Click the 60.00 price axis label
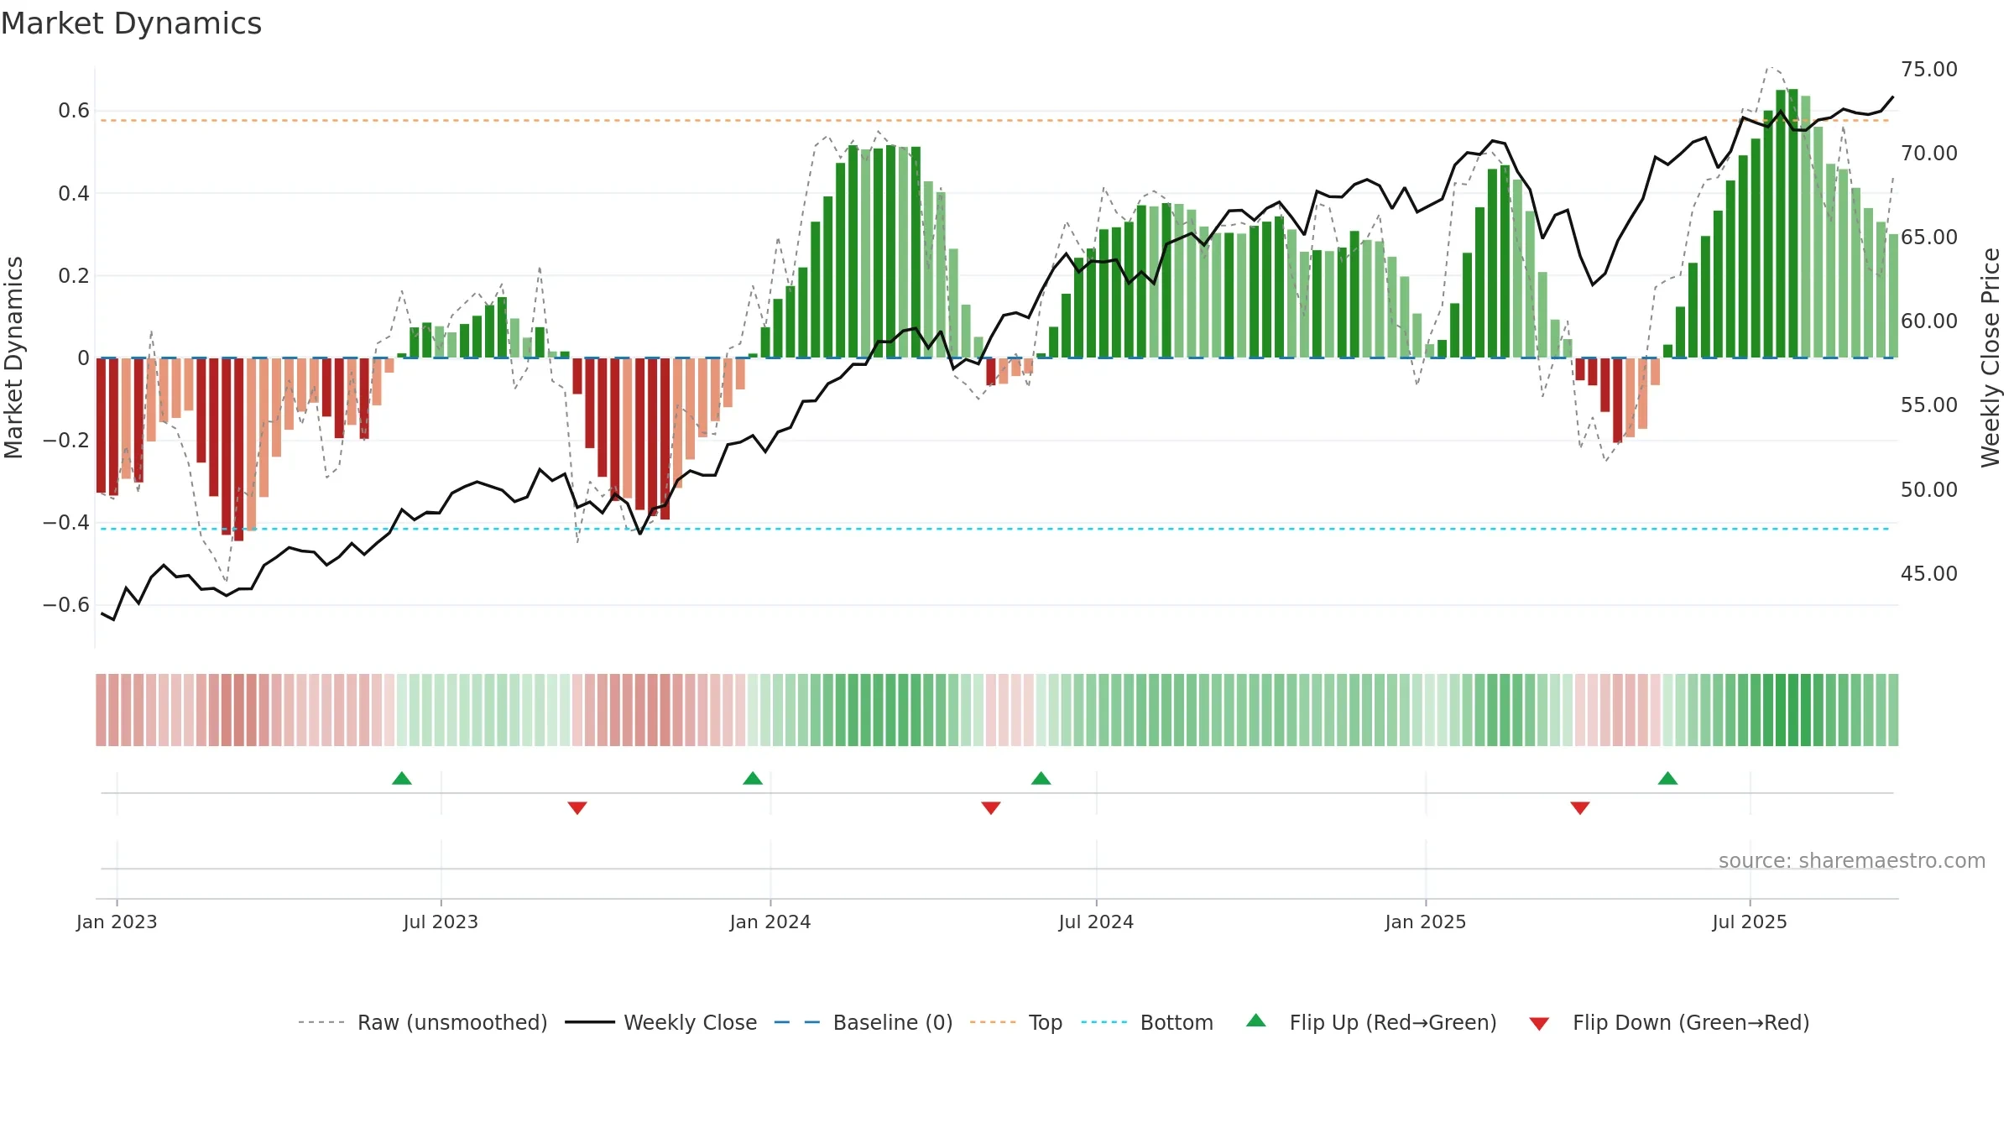2014x1133 pixels. coord(1929,321)
